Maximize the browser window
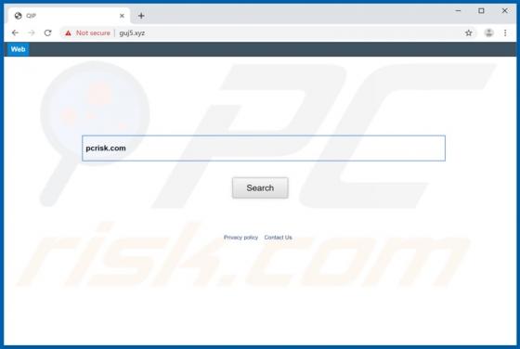 coord(481,10)
